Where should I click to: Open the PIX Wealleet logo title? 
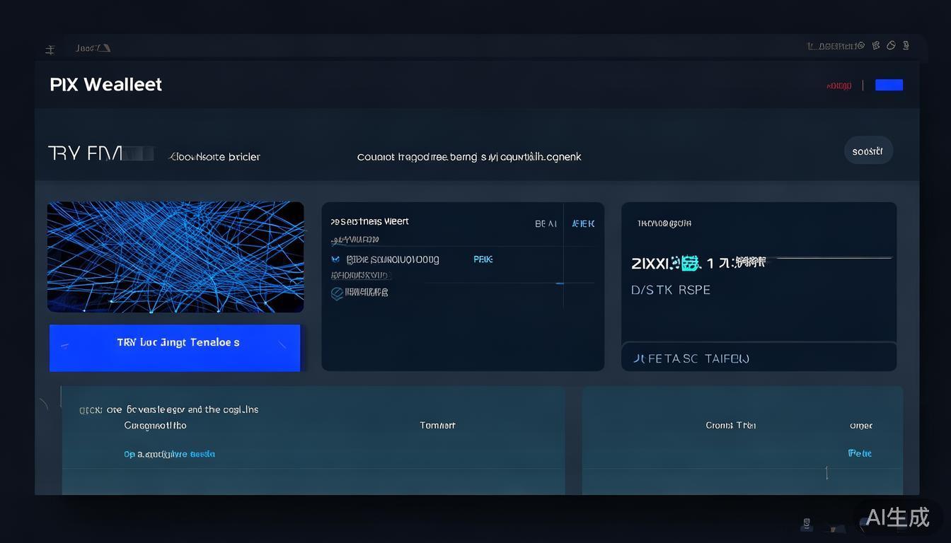click(x=105, y=85)
